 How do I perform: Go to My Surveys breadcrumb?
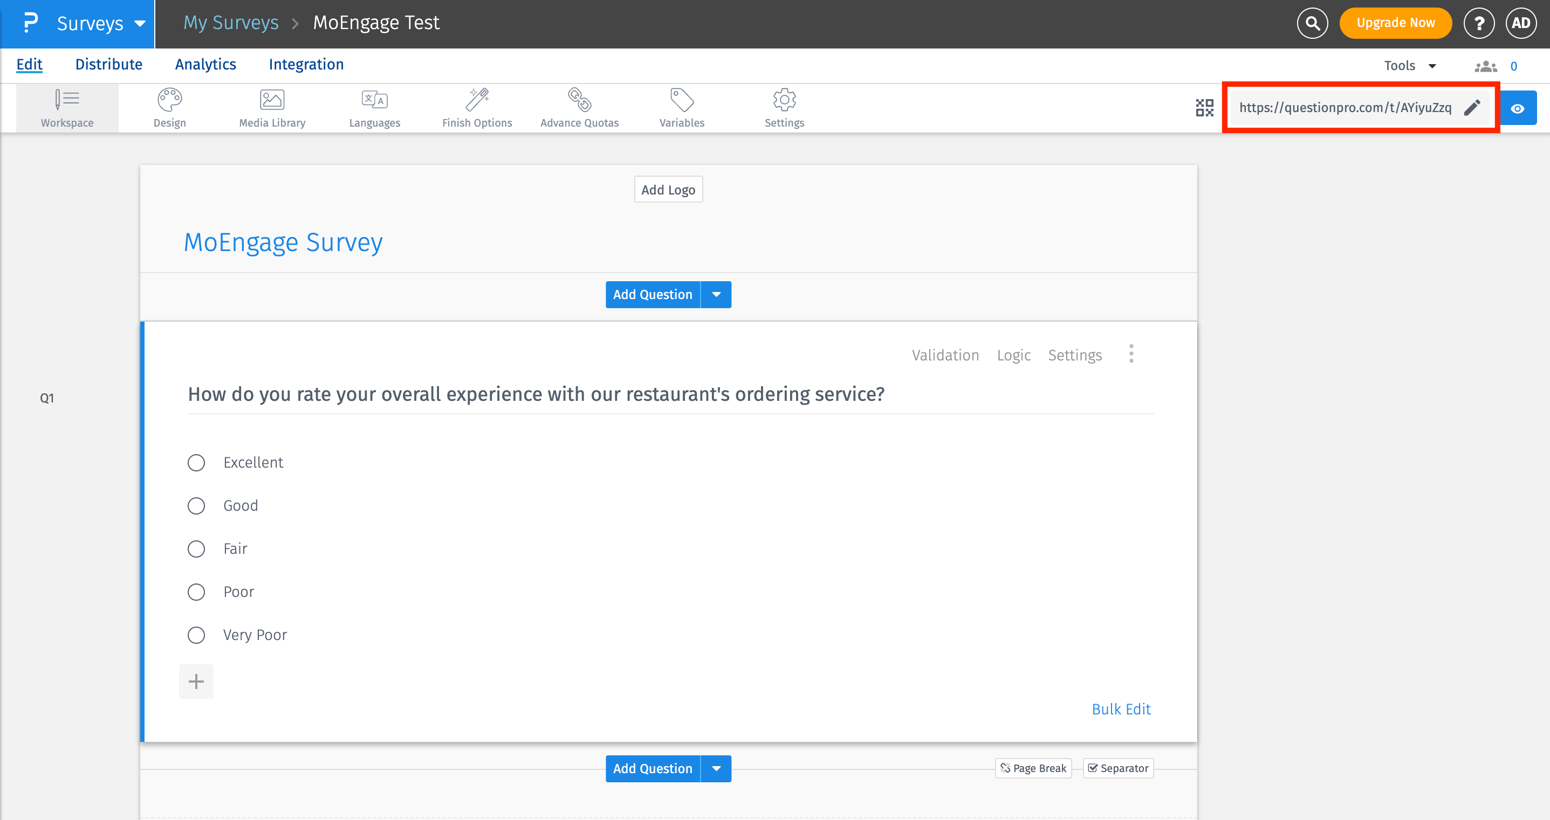tap(231, 23)
